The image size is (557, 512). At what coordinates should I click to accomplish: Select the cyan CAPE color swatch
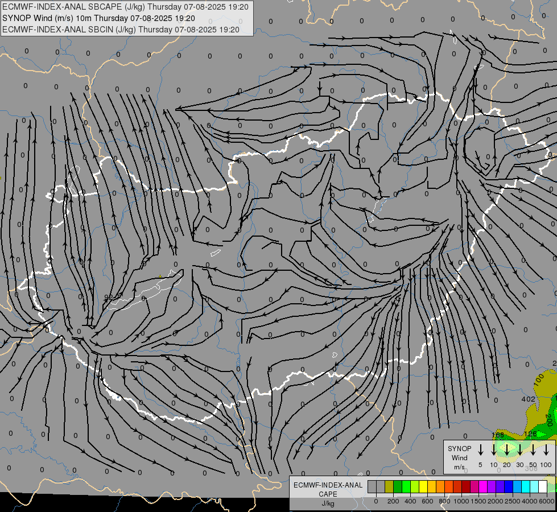tap(525, 487)
